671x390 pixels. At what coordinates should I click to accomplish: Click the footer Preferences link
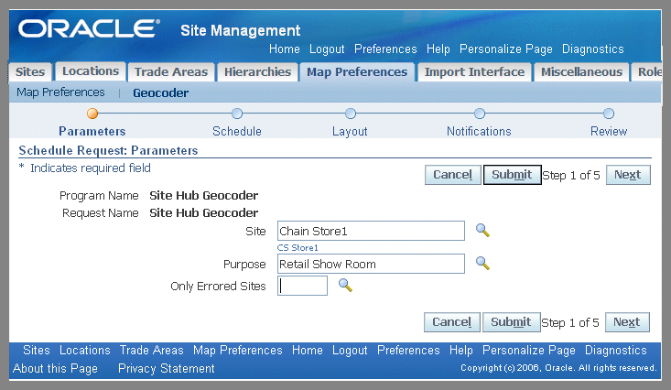[x=408, y=350]
